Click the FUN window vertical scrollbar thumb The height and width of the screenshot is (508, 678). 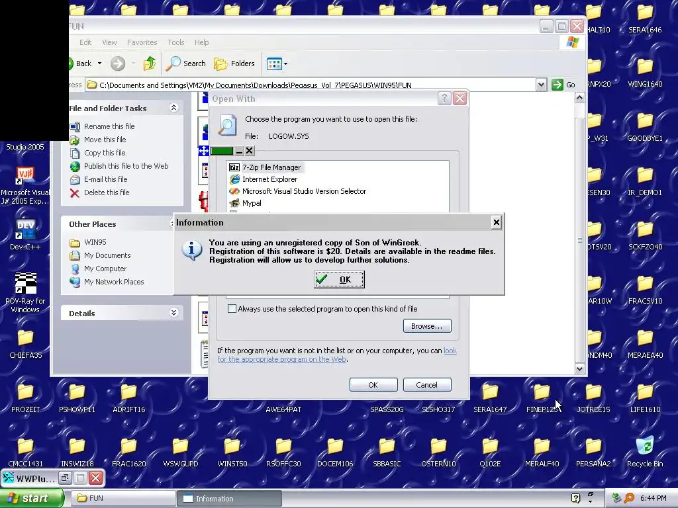pos(579,239)
